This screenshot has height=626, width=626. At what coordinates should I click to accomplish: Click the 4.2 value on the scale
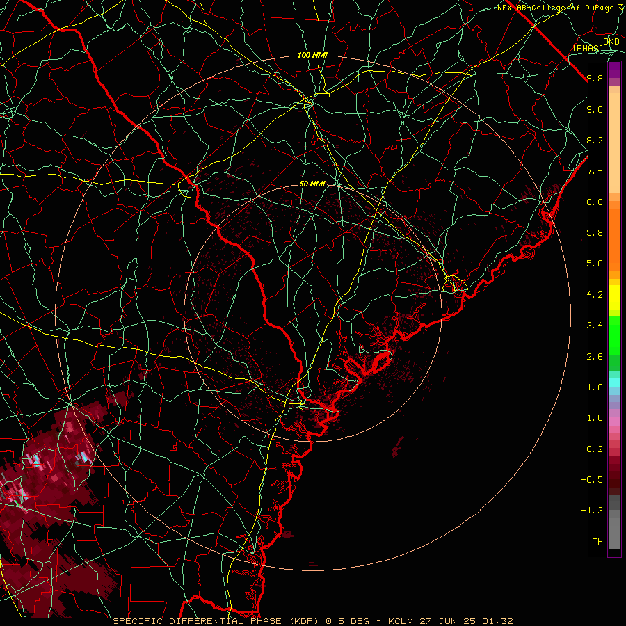[595, 295]
